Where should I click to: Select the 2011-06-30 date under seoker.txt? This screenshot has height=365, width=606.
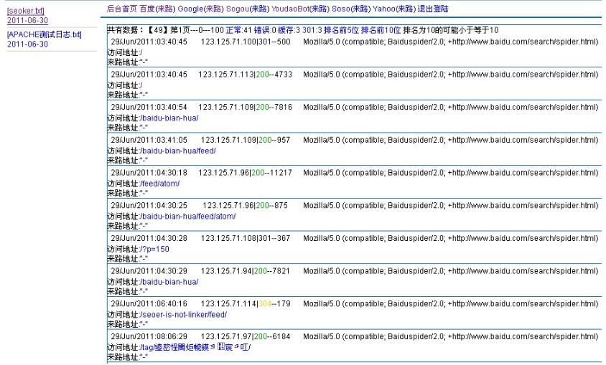(27, 21)
